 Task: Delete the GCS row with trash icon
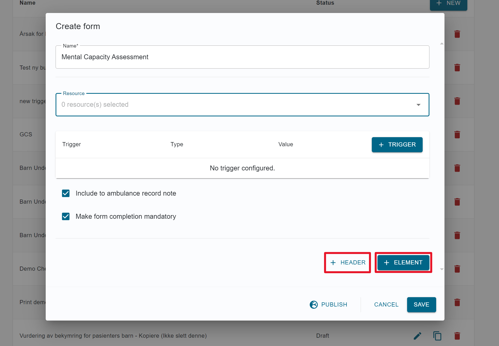coord(457,135)
